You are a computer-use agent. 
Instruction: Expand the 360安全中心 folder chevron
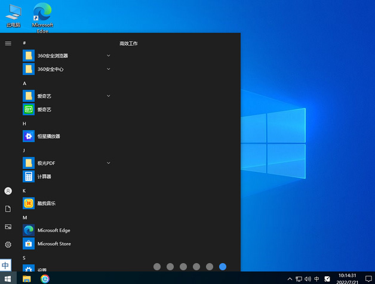tap(108, 69)
